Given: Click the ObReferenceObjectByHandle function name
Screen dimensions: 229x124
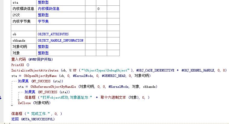Looking at the screenshot, I should coord(53,87).
